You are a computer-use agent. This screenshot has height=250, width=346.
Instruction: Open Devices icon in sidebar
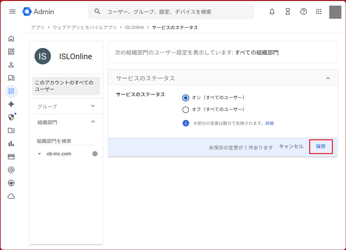click(11, 78)
